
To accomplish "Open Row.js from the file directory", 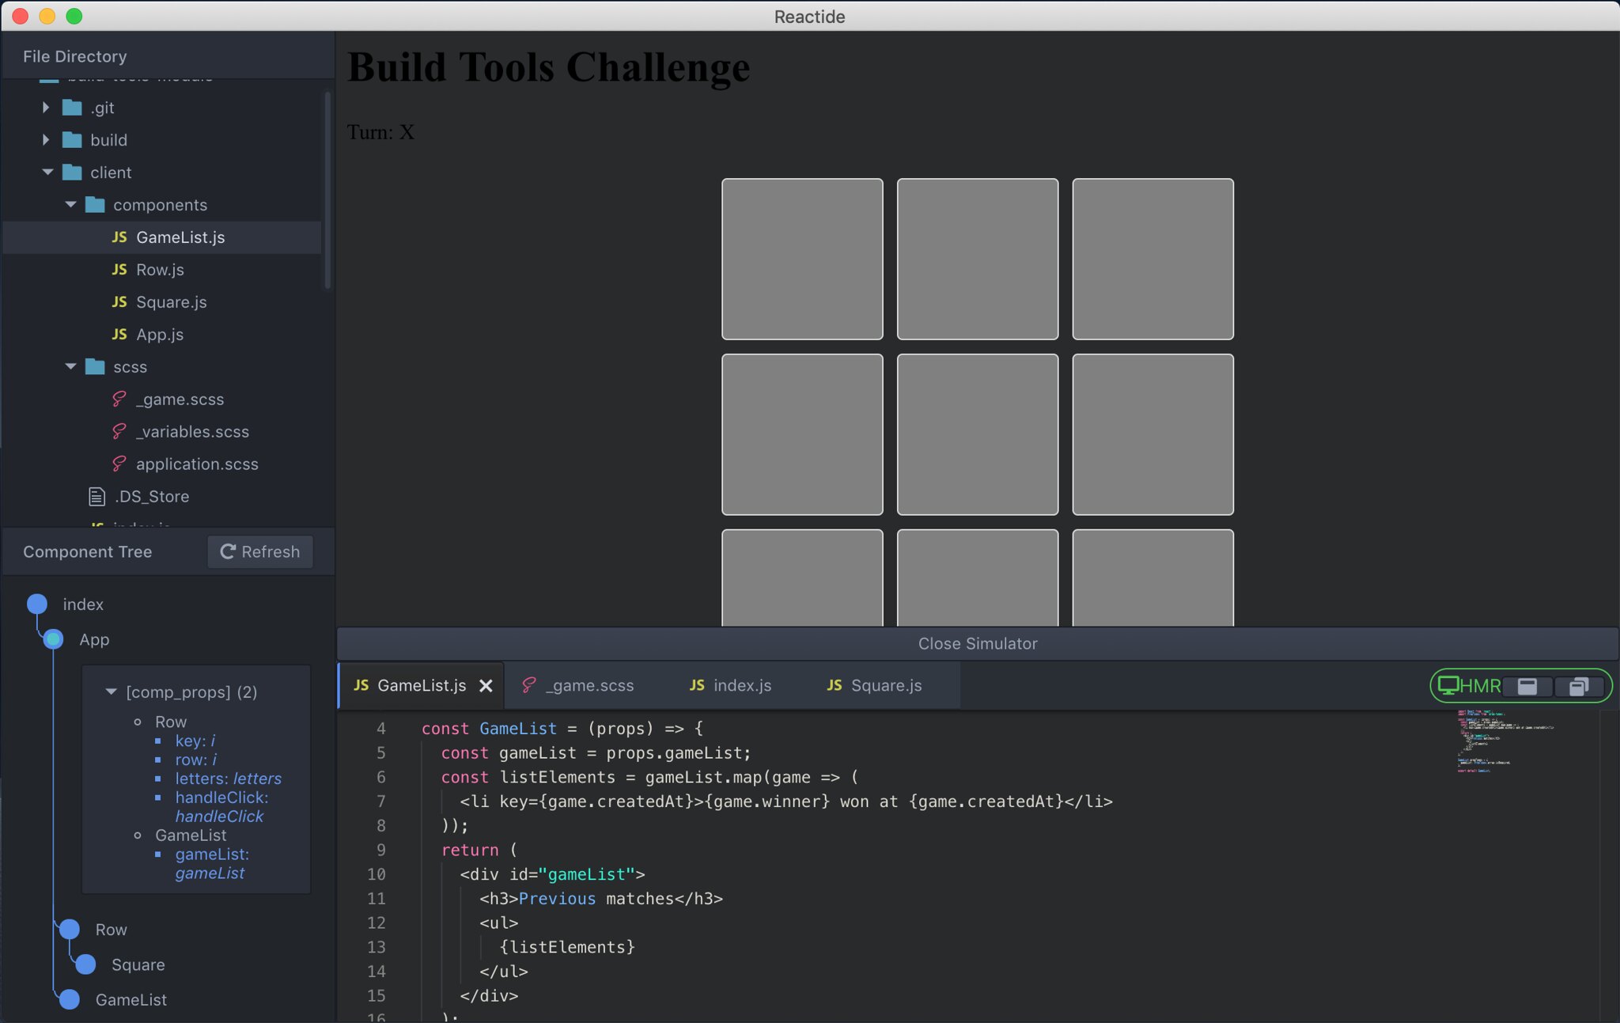I will [x=162, y=270].
